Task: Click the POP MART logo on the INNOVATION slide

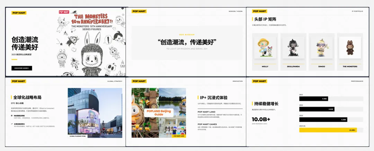Action: click(139, 81)
